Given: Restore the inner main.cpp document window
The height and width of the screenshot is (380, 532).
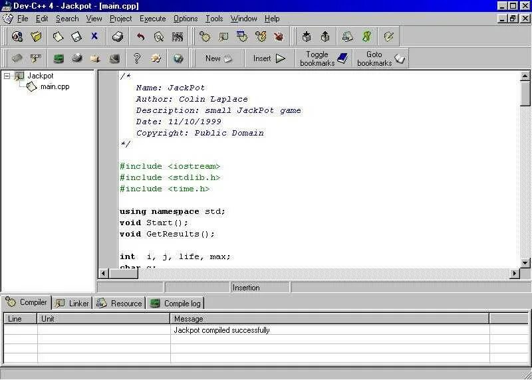Looking at the screenshot, I should (513, 19).
